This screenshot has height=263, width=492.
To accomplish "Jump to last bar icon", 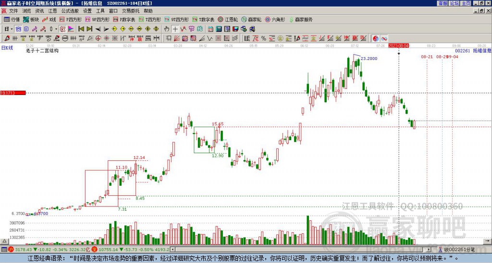I will tap(89, 29).
